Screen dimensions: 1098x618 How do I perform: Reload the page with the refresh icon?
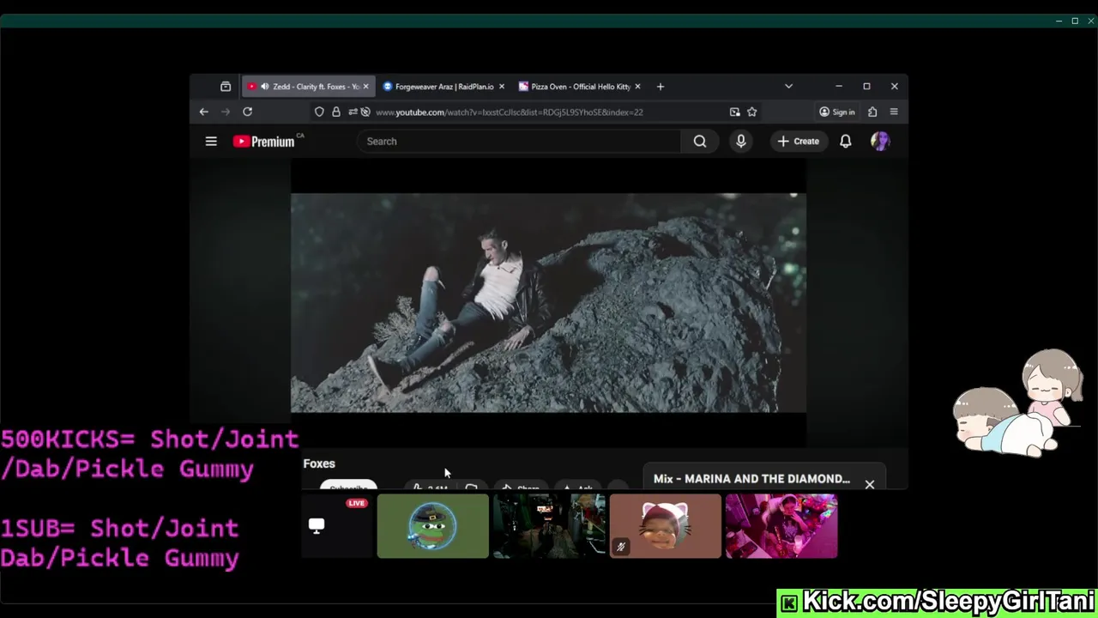tap(247, 112)
